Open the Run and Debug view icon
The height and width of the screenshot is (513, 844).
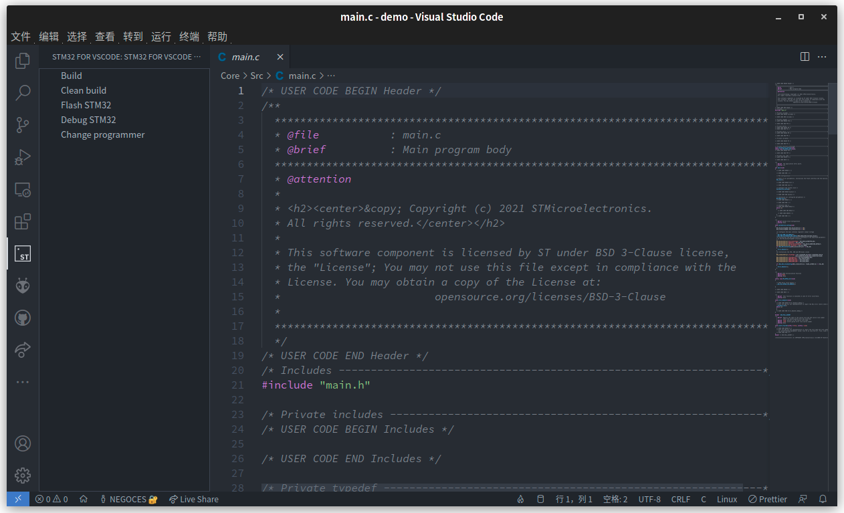click(23, 157)
